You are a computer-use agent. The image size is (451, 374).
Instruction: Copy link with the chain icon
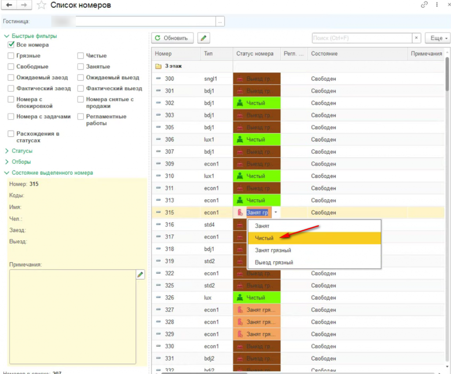tap(424, 4)
